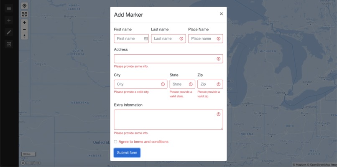
Task: Click the login arrow icon in sidebar
Action: (9, 44)
